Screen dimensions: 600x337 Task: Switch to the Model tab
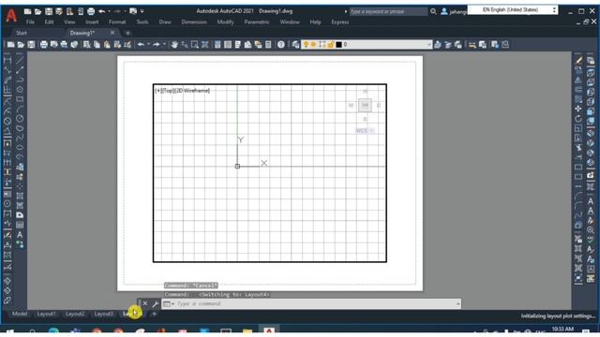[x=20, y=314]
